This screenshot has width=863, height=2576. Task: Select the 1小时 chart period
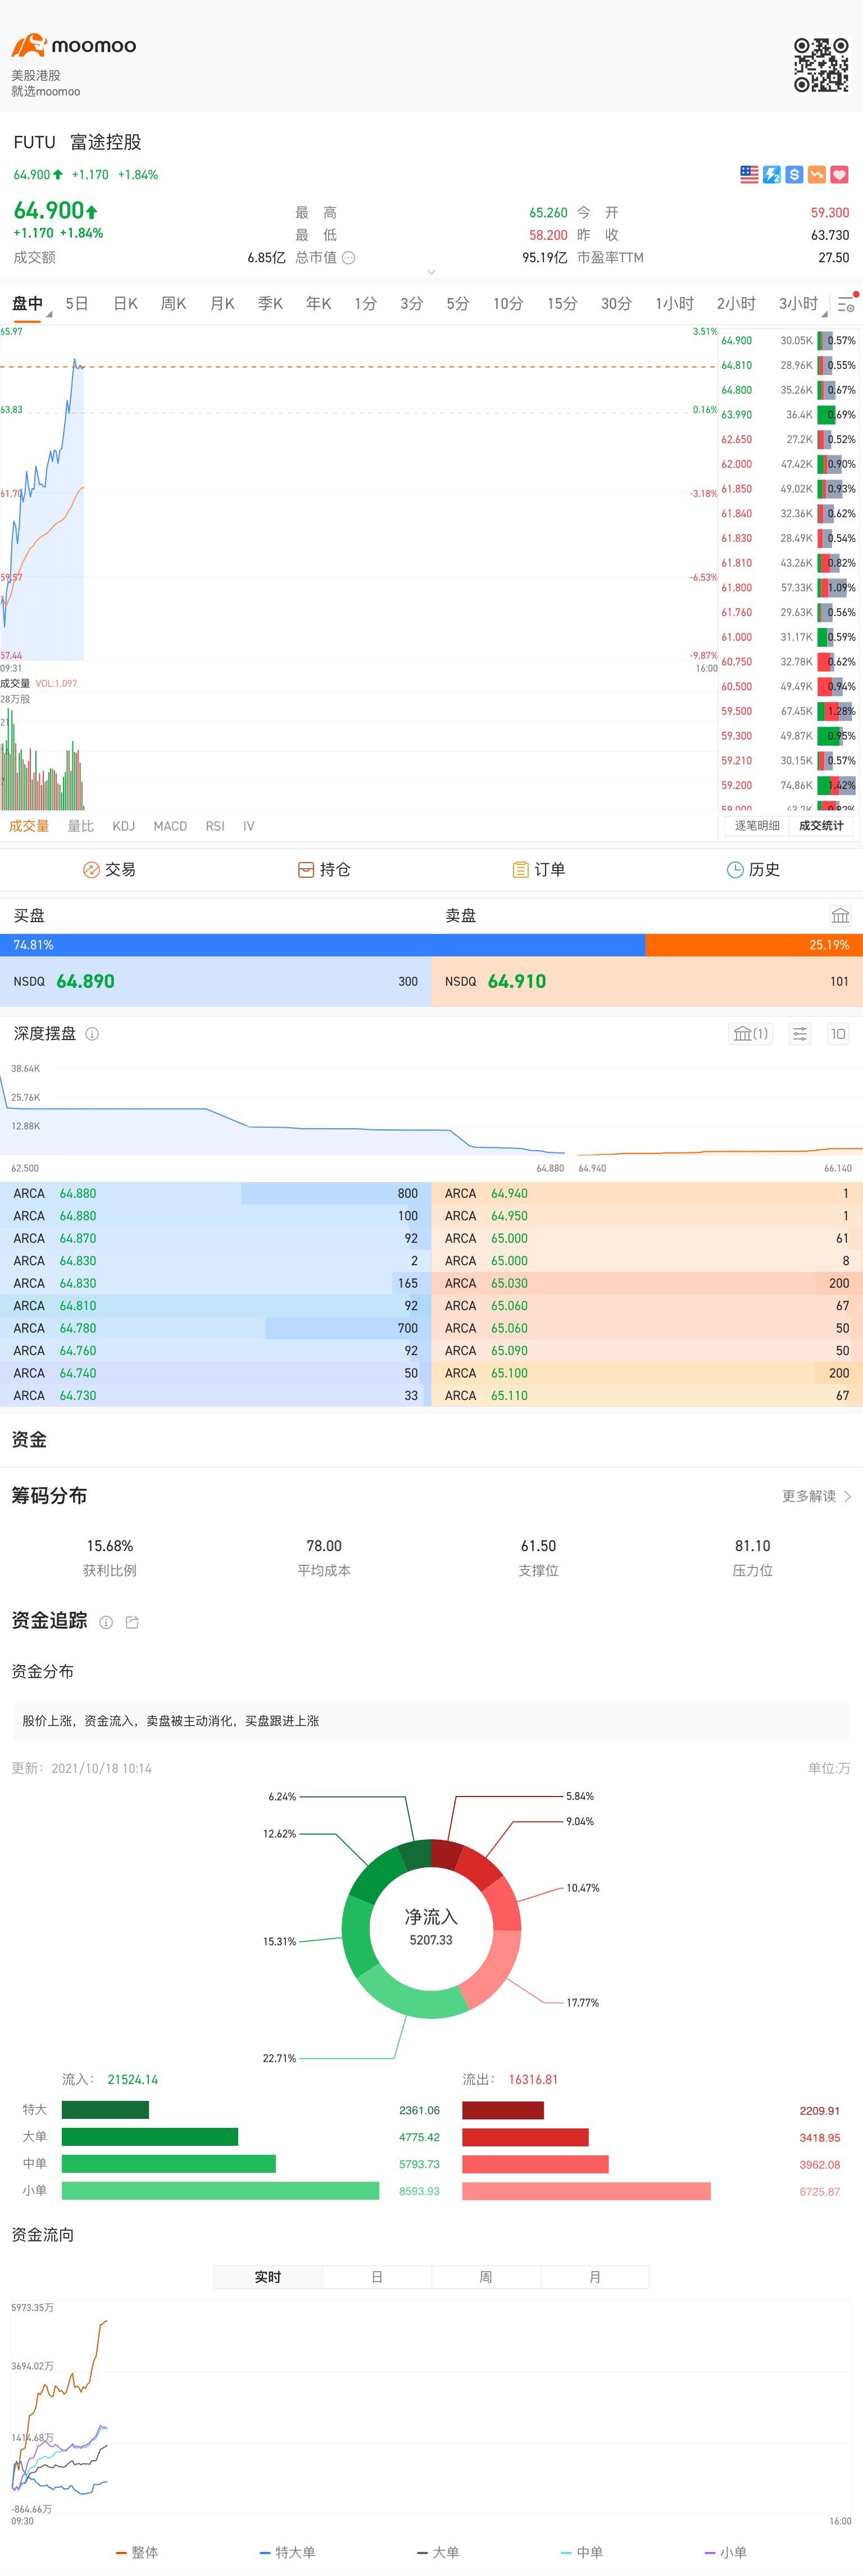(674, 303)
